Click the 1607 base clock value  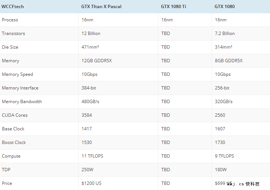[220, 129]
